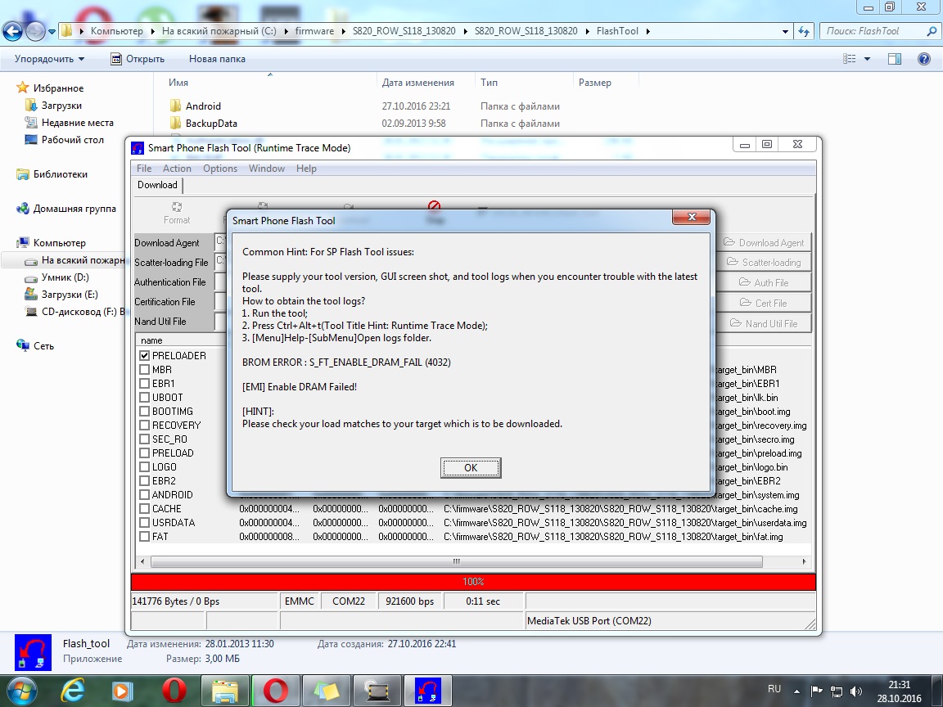Toggle the Explorer preview pane icon

pyautogui.click(x=895, y=59)
